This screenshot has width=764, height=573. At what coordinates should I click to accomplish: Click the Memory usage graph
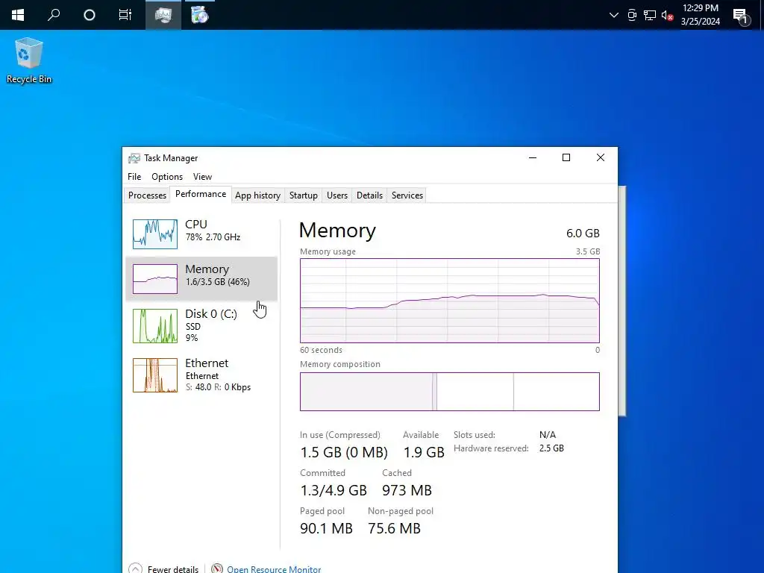(450, 301)
